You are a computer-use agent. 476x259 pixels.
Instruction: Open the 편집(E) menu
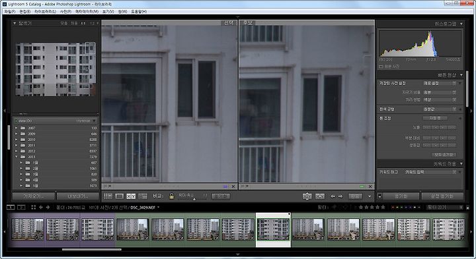point(25,11)
